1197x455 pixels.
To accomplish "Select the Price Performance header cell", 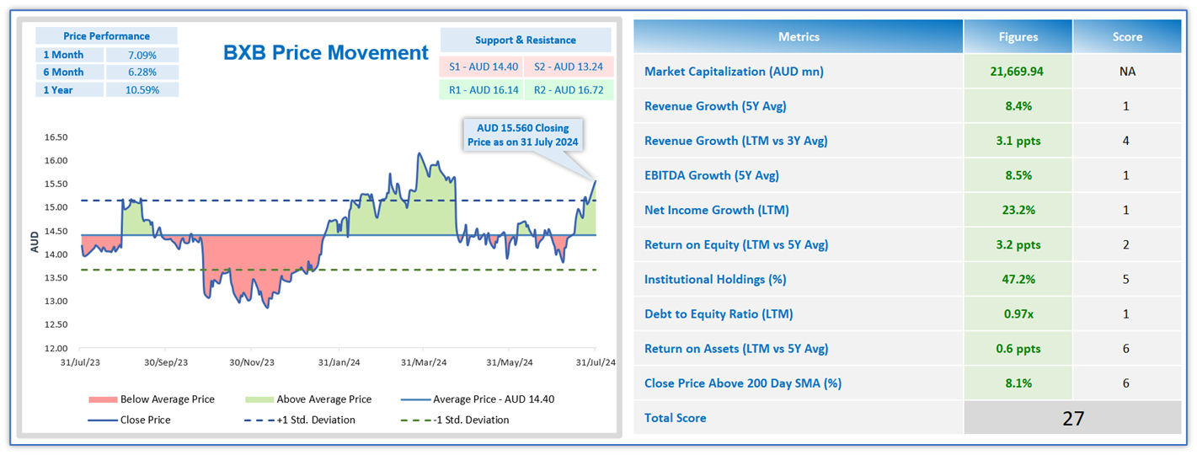I will pos(106,36).
